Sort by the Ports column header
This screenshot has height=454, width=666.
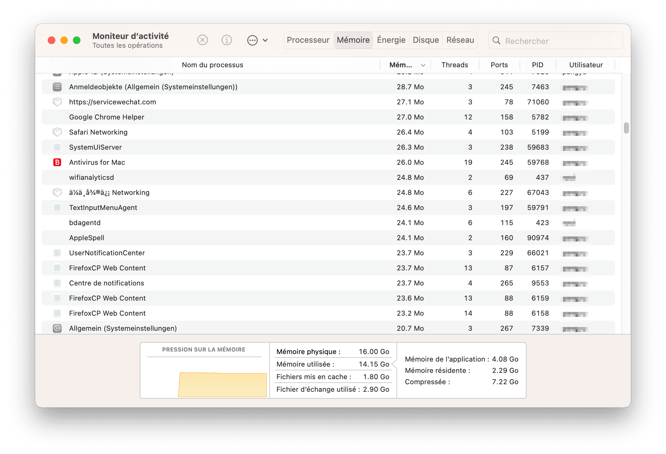pos(499,65)
